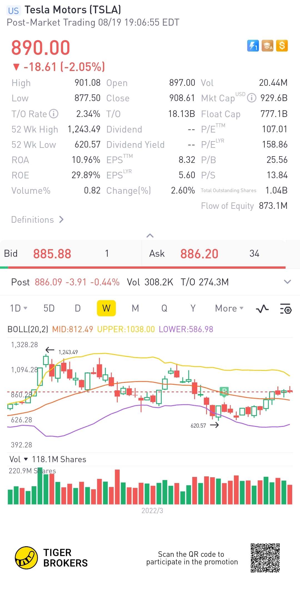Viewport: 300px width, 600px height.
Task: Tap the Total Outstanding Shares label
Action: [229, 190]
